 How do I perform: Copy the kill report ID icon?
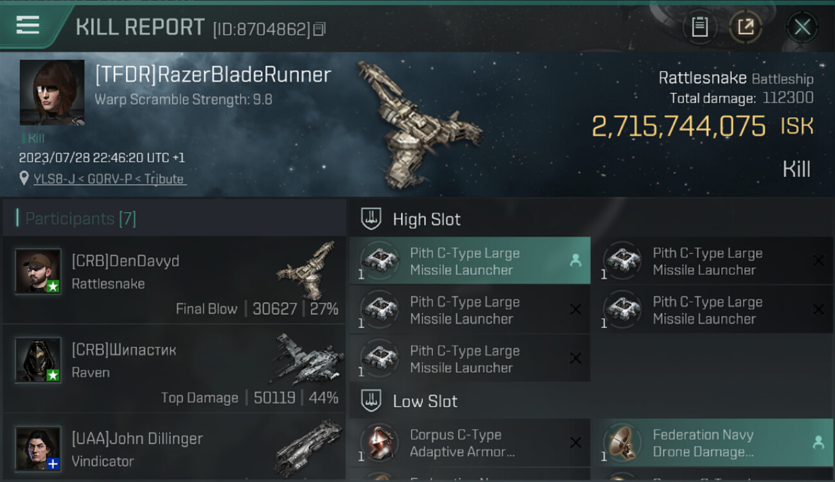319,29
